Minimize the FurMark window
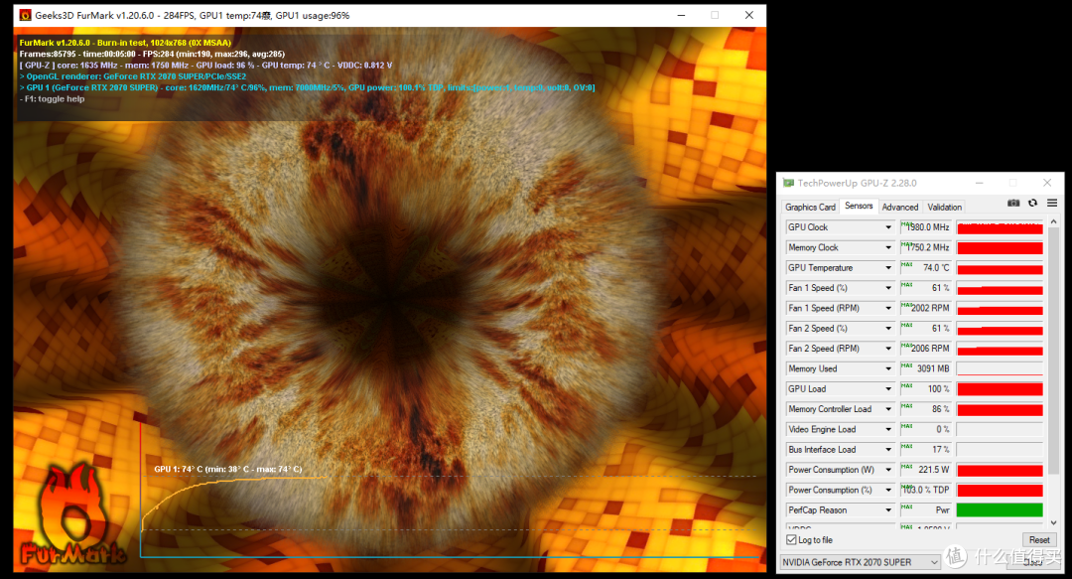 click(681, 15)
